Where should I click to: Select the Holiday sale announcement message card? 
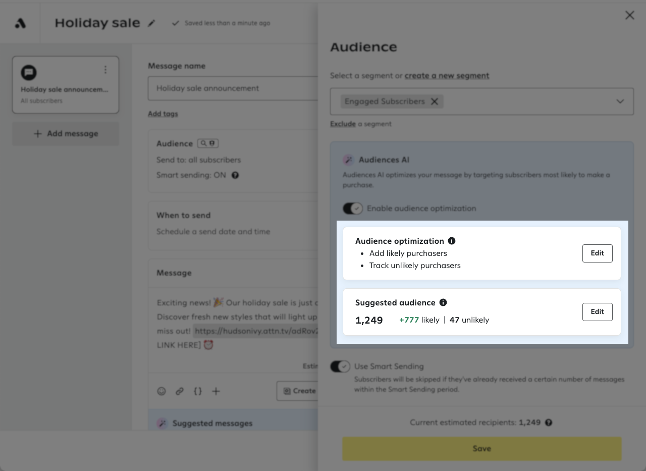(65, 84)
